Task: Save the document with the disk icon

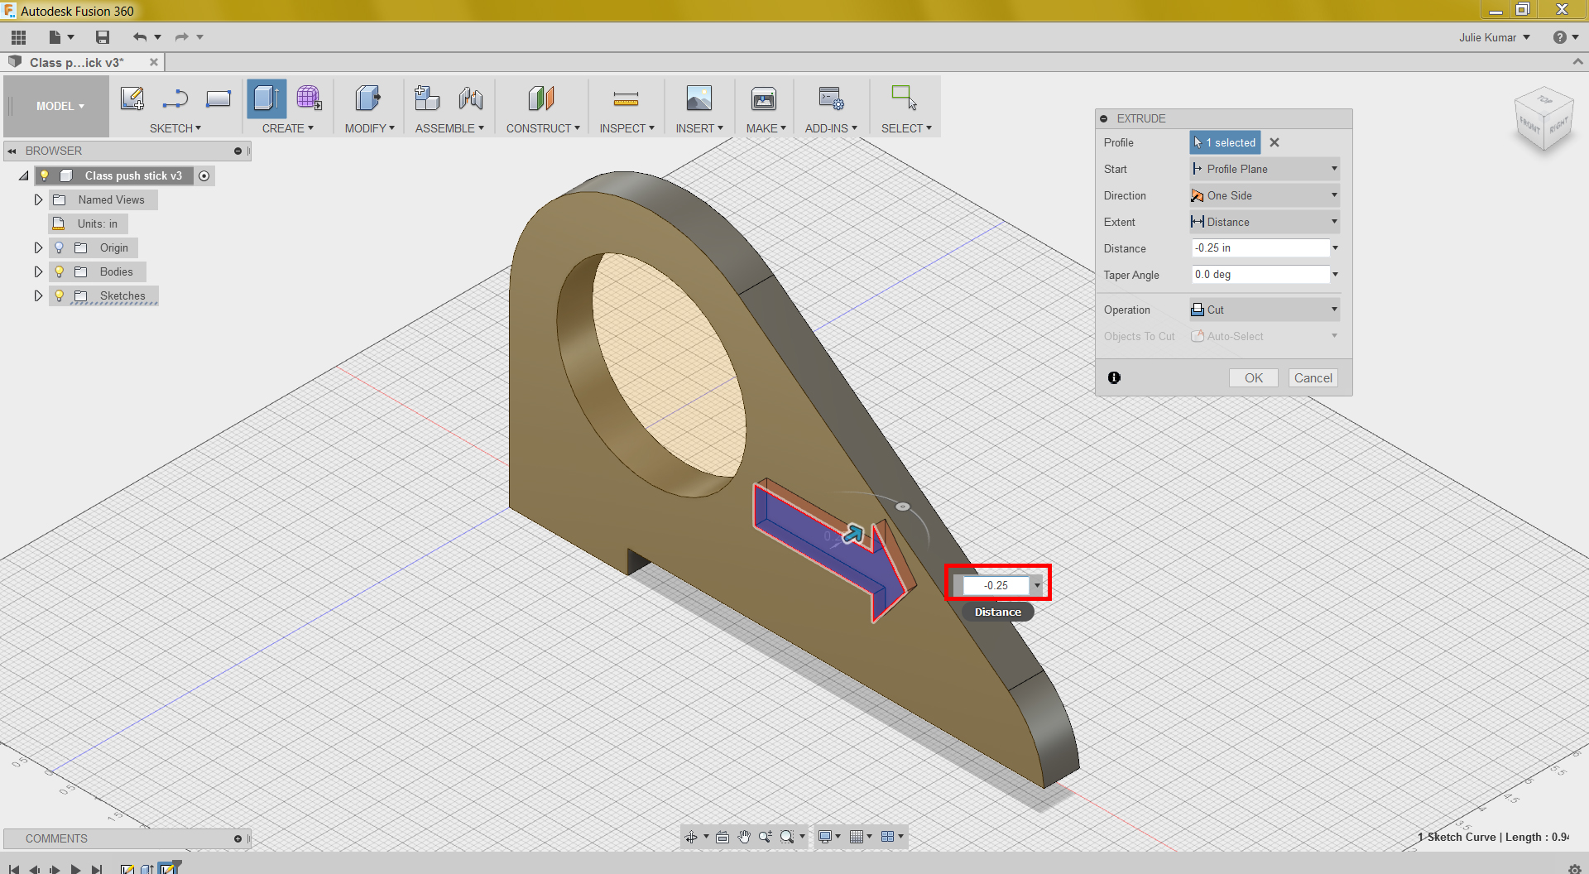Action: point(103,37)
